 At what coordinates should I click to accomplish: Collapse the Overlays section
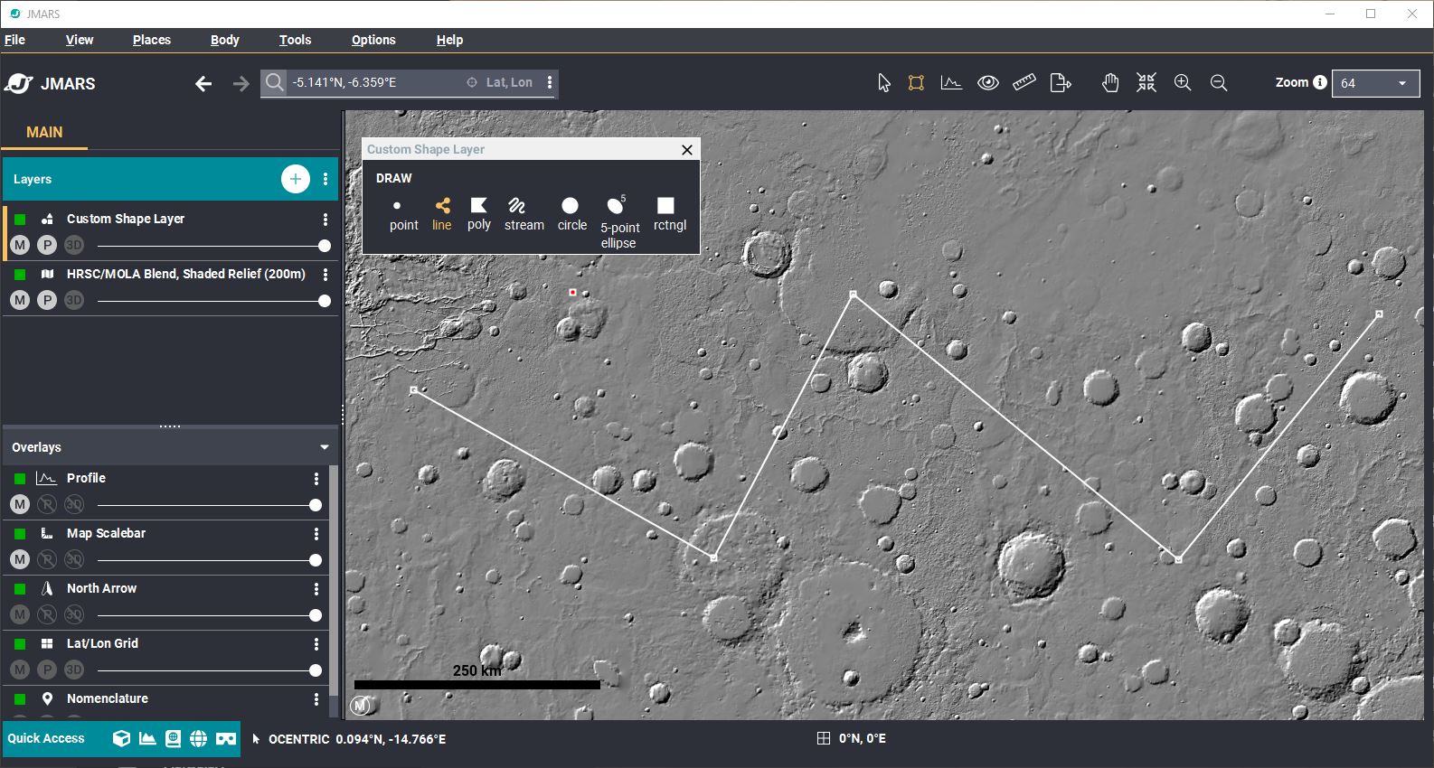325,447
